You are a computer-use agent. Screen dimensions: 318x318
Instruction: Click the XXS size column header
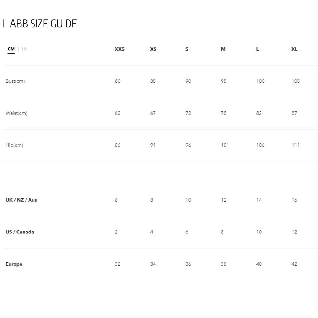(120, 49)
